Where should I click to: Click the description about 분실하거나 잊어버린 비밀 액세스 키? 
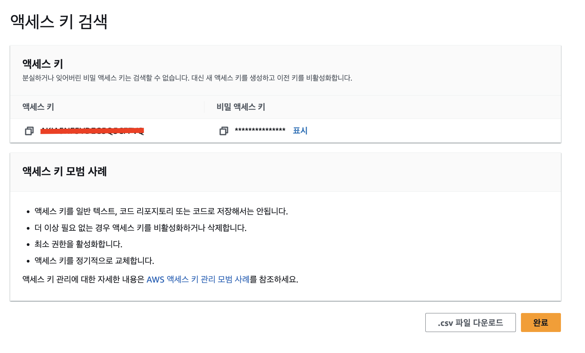(187, 78)
